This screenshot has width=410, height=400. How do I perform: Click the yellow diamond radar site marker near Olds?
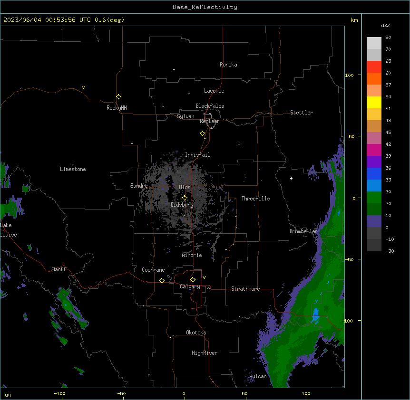point(185,198)
